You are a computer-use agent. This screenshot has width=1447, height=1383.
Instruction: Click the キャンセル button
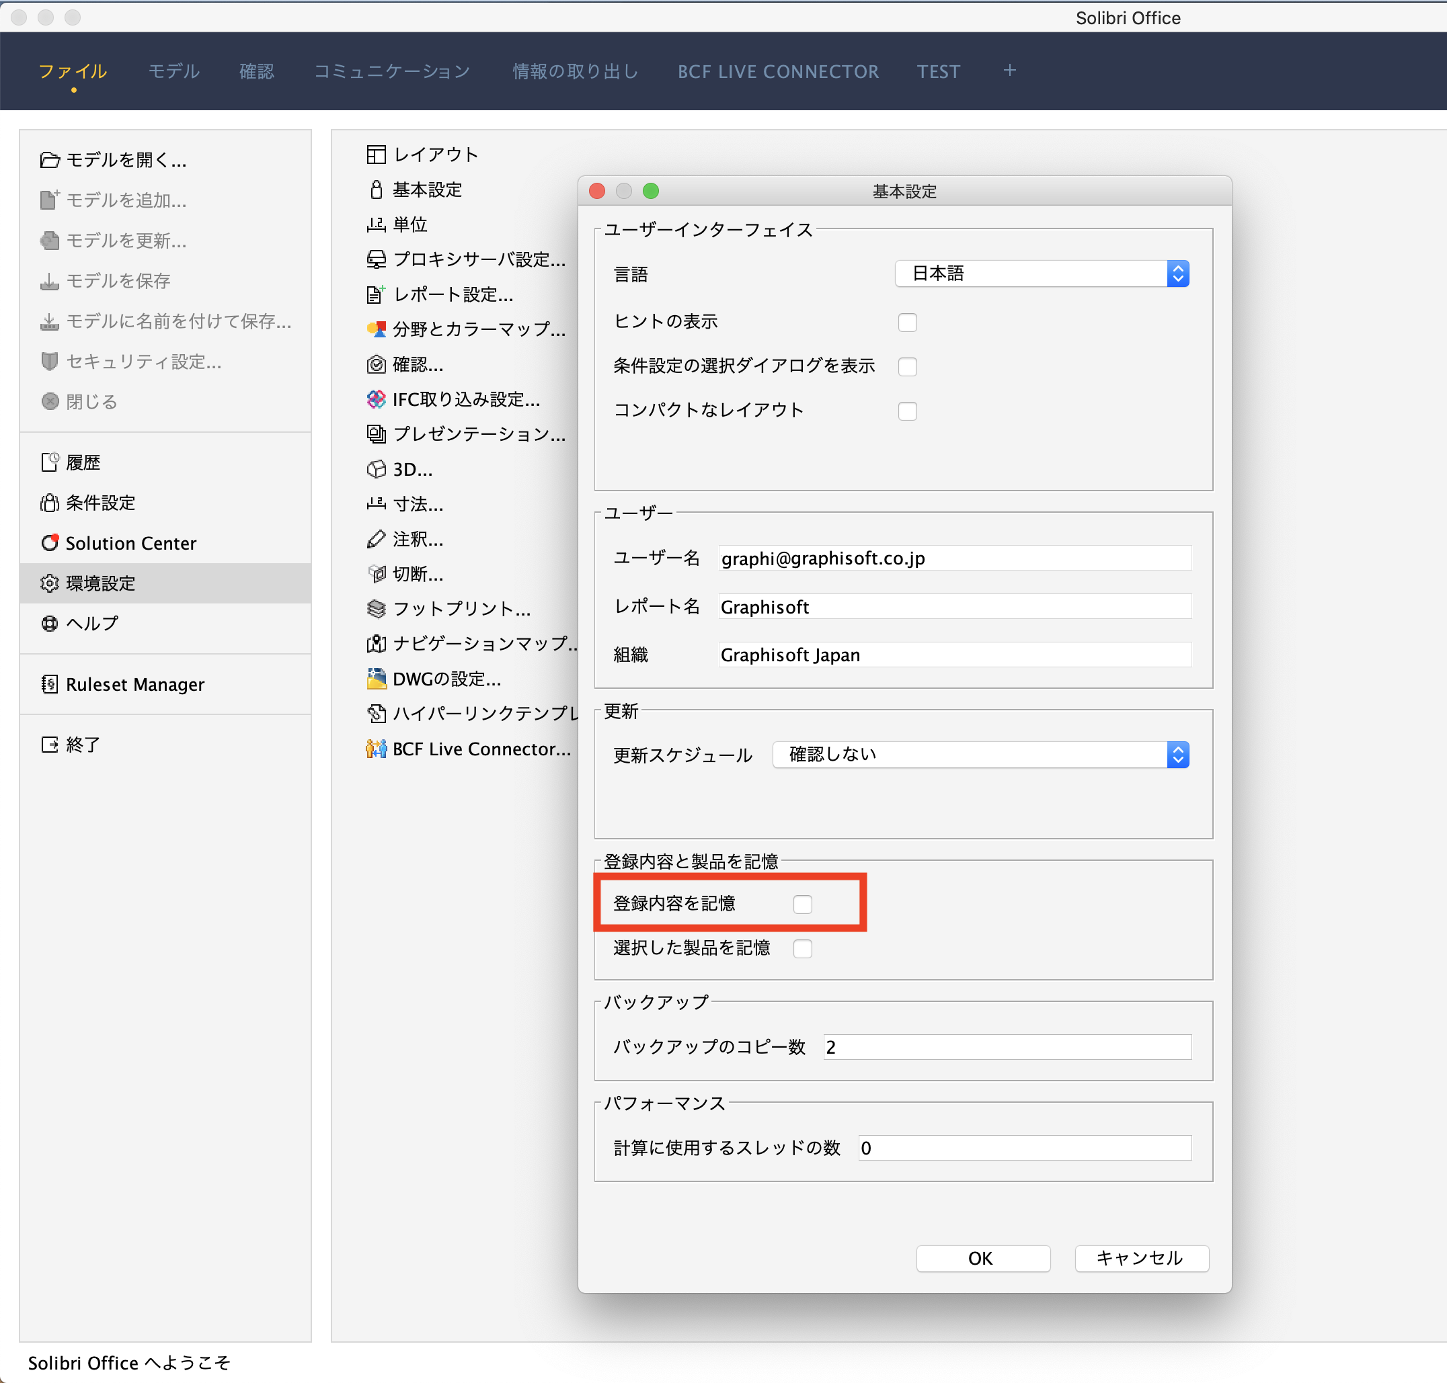coord(1141,1259)
